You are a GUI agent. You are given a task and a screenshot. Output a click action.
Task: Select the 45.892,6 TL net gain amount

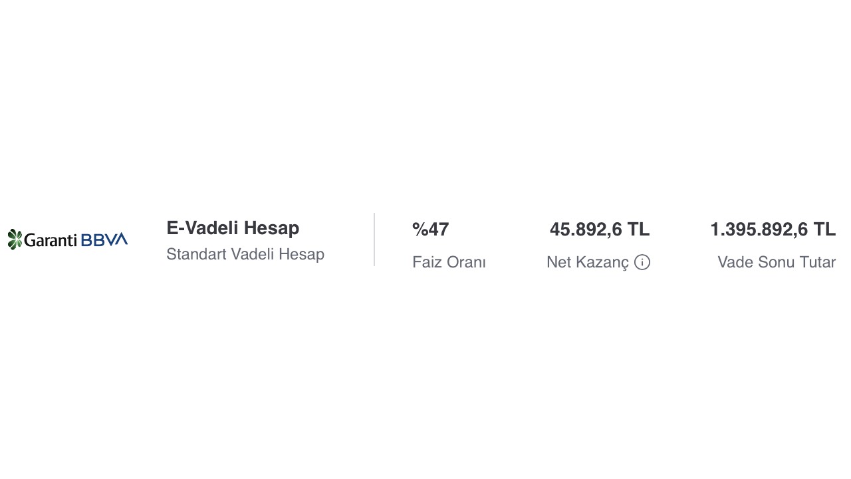click(x=600, y=230)
